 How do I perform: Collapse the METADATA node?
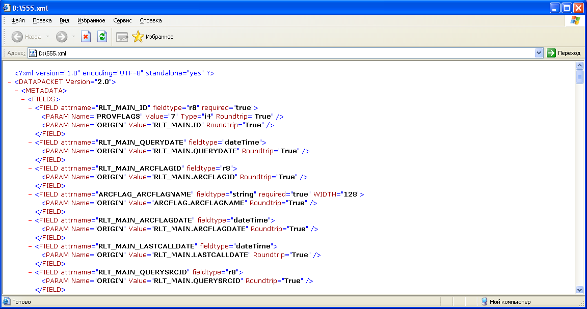point(16,91)
